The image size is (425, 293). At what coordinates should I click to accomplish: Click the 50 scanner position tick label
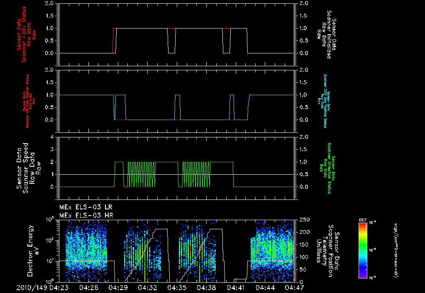(x=303, y=269)
